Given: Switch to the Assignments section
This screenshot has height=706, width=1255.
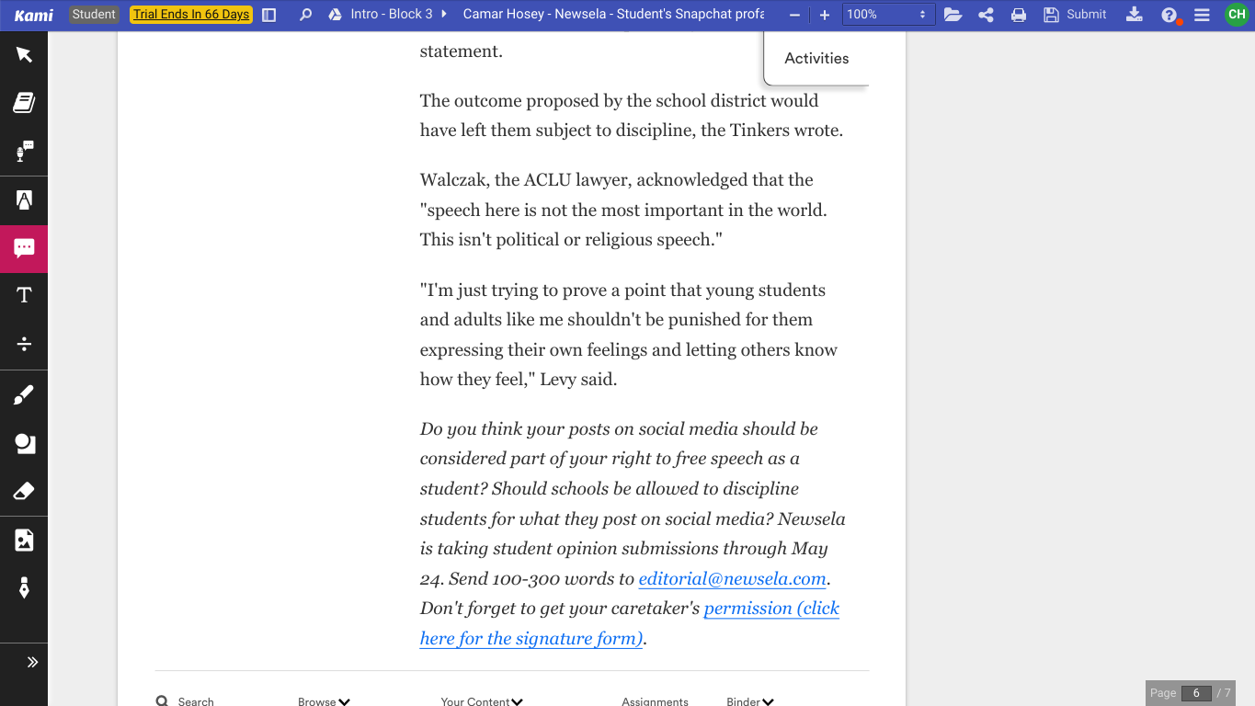Looking at the screenshot, I should point(654,700).
